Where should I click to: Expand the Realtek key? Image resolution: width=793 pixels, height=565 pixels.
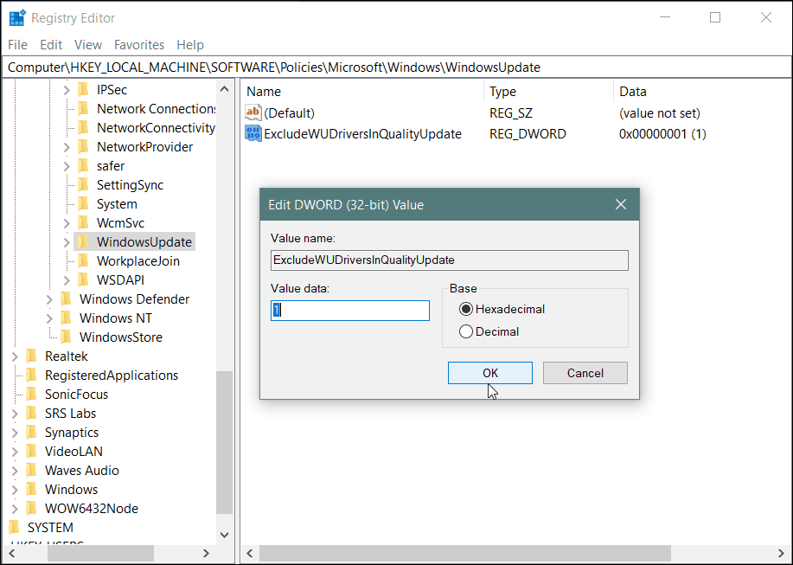point(15,356)
